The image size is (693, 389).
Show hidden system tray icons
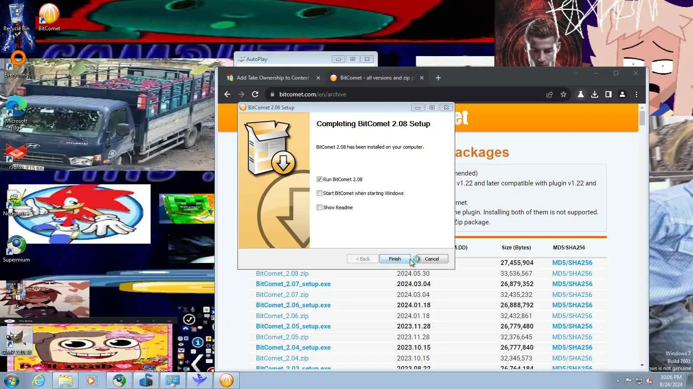pos(618,381)
